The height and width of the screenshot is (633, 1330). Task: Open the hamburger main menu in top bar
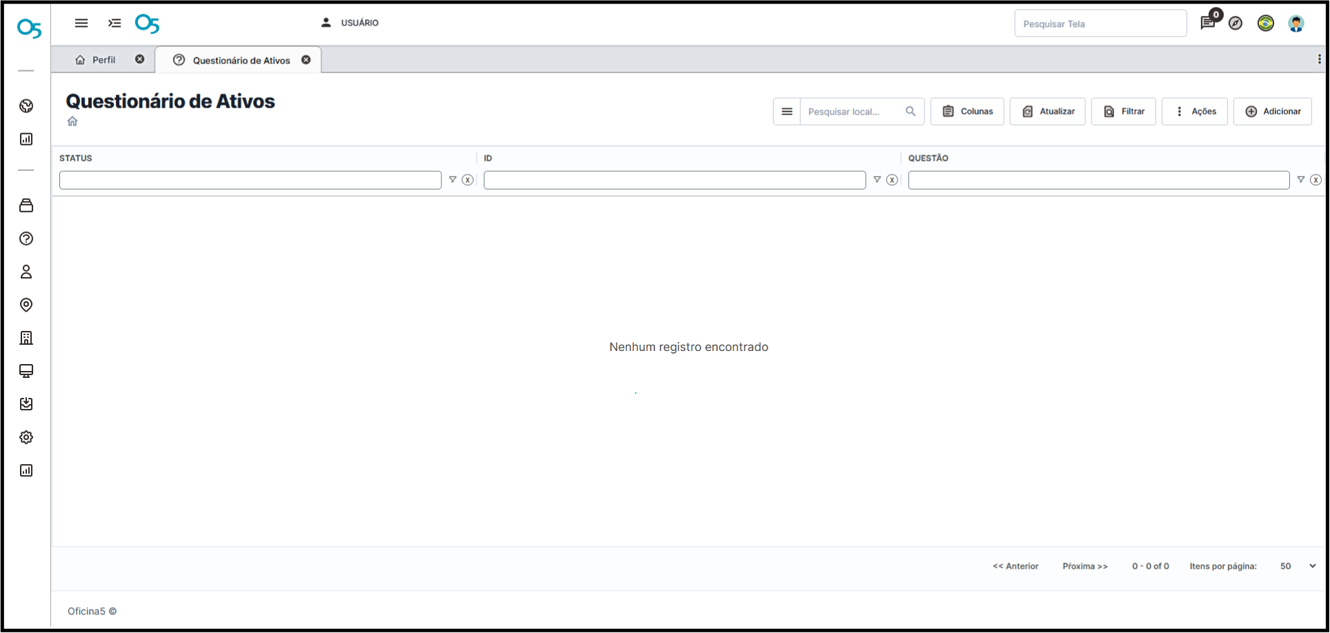point(81,23)
